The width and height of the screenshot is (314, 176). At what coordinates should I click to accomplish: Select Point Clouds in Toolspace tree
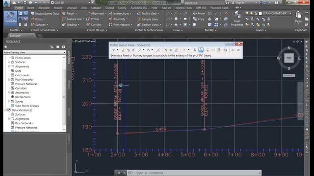coord(23,58)
